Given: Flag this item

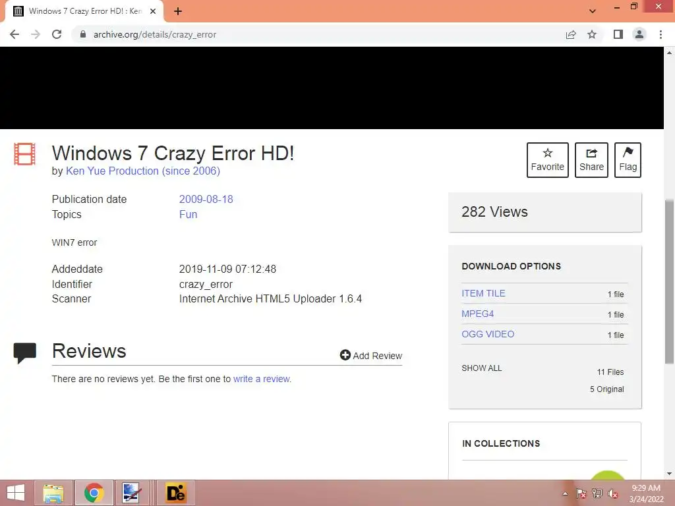Looking at the screenshot, I should [x=628, y=159].
